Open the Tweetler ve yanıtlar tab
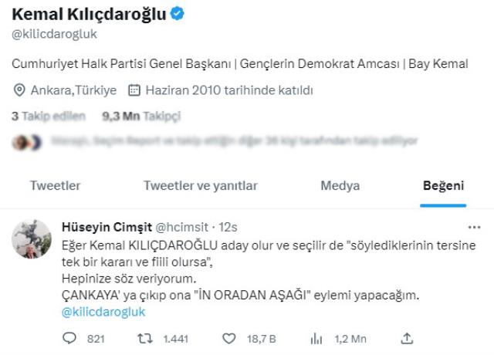 tap(201, 185)
